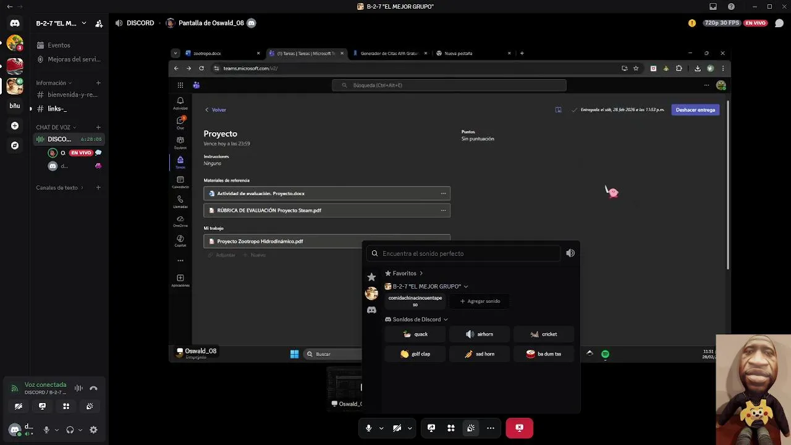Open activities from the call bar
The height and width of the screenshot is (445, 791).
tap(451, 428)
